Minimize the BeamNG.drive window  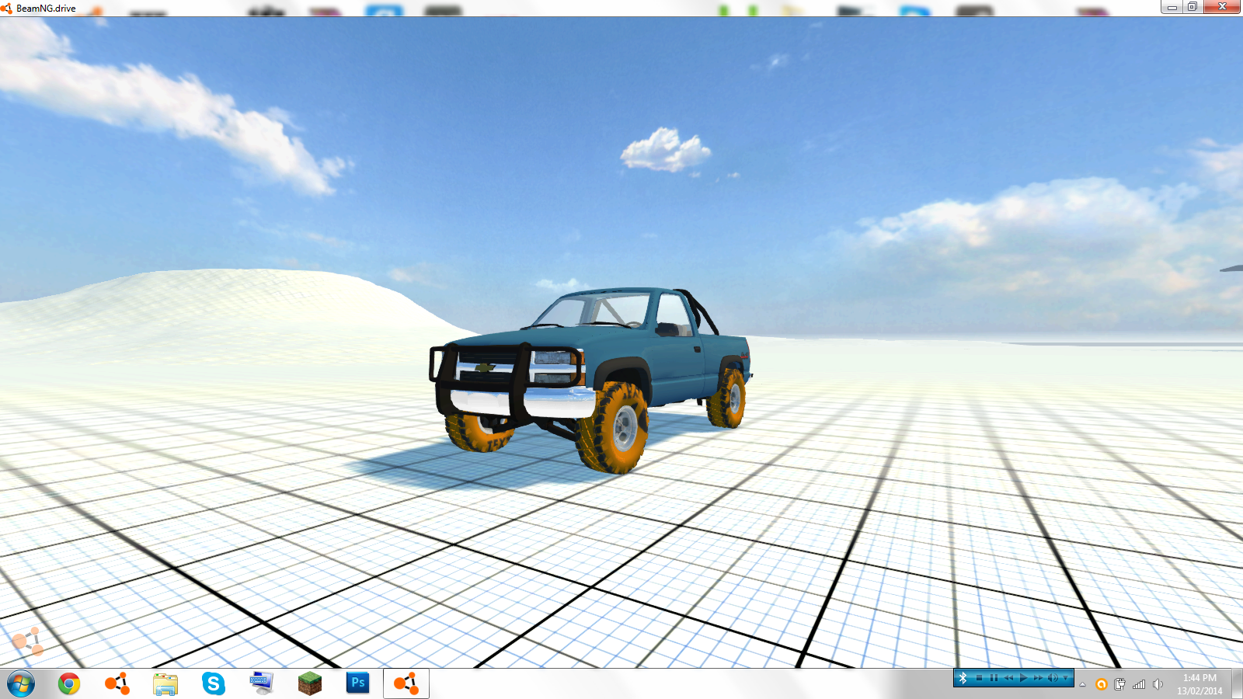tap(1172, 7)
